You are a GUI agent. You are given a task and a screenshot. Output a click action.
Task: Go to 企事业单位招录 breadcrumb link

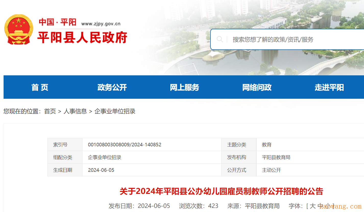click(115, 111)
